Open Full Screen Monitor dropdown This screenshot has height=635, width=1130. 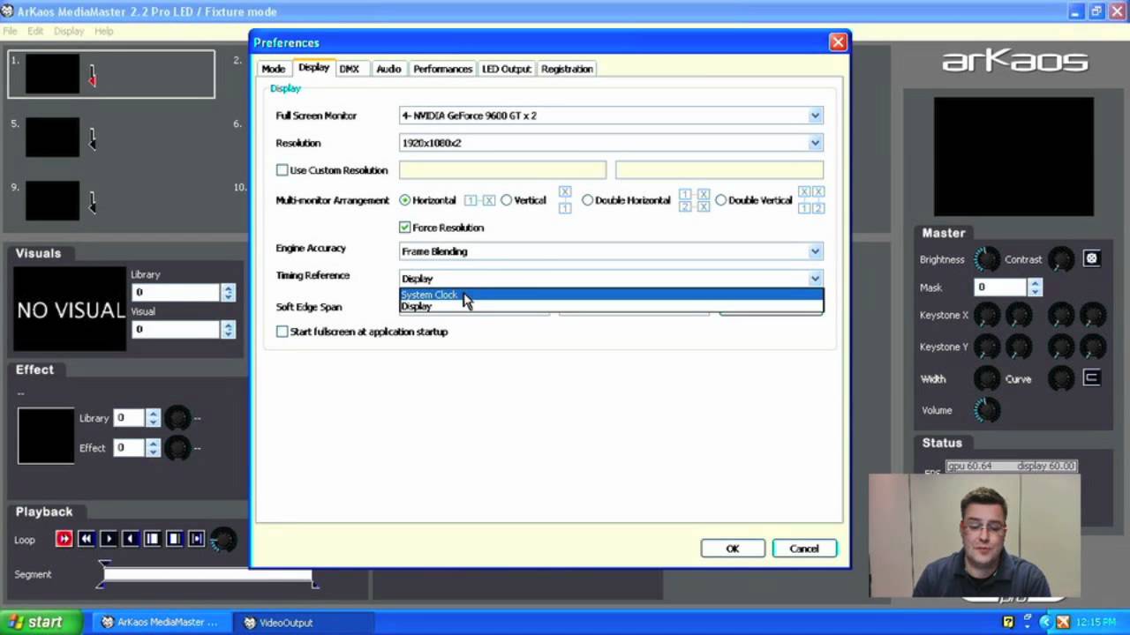(611, 116)
